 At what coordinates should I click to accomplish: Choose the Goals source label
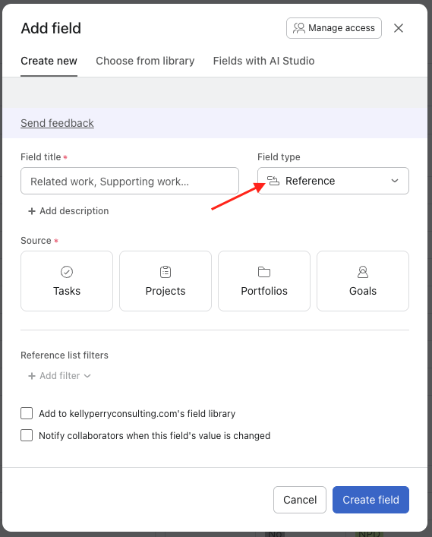(363, 291)
